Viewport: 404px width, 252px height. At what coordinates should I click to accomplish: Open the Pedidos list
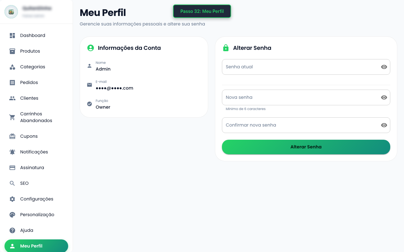point(29,82)
